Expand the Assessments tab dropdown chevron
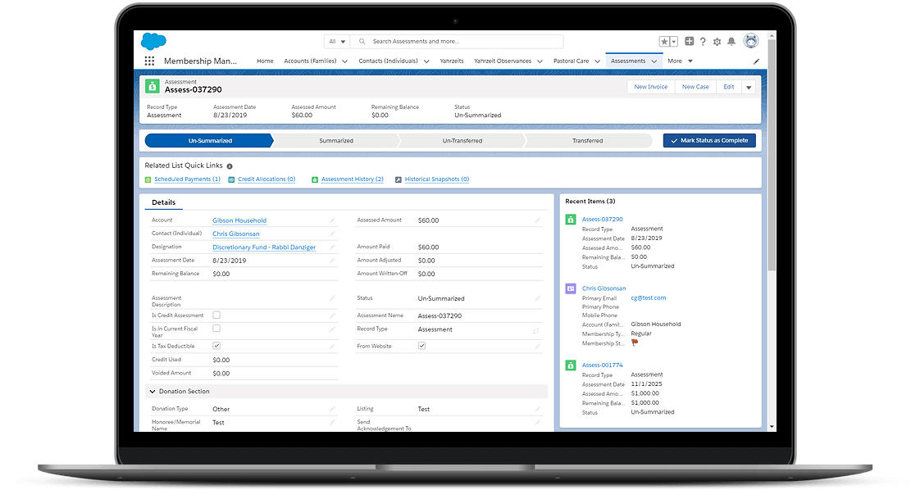Image resolution: width=911 pixels, height=490 pixels. point(654,61)
